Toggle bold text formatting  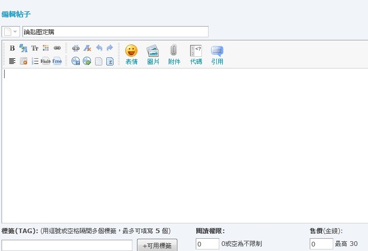(12, 48)
